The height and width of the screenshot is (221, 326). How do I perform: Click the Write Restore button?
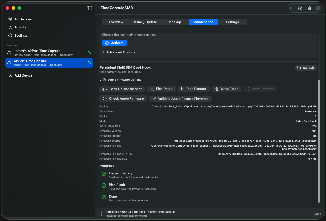[260, 89]
